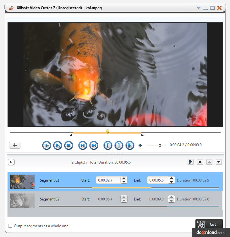Click the Xilisoft app icon in title bar
The image size is (230, 237).
(11, 8)
